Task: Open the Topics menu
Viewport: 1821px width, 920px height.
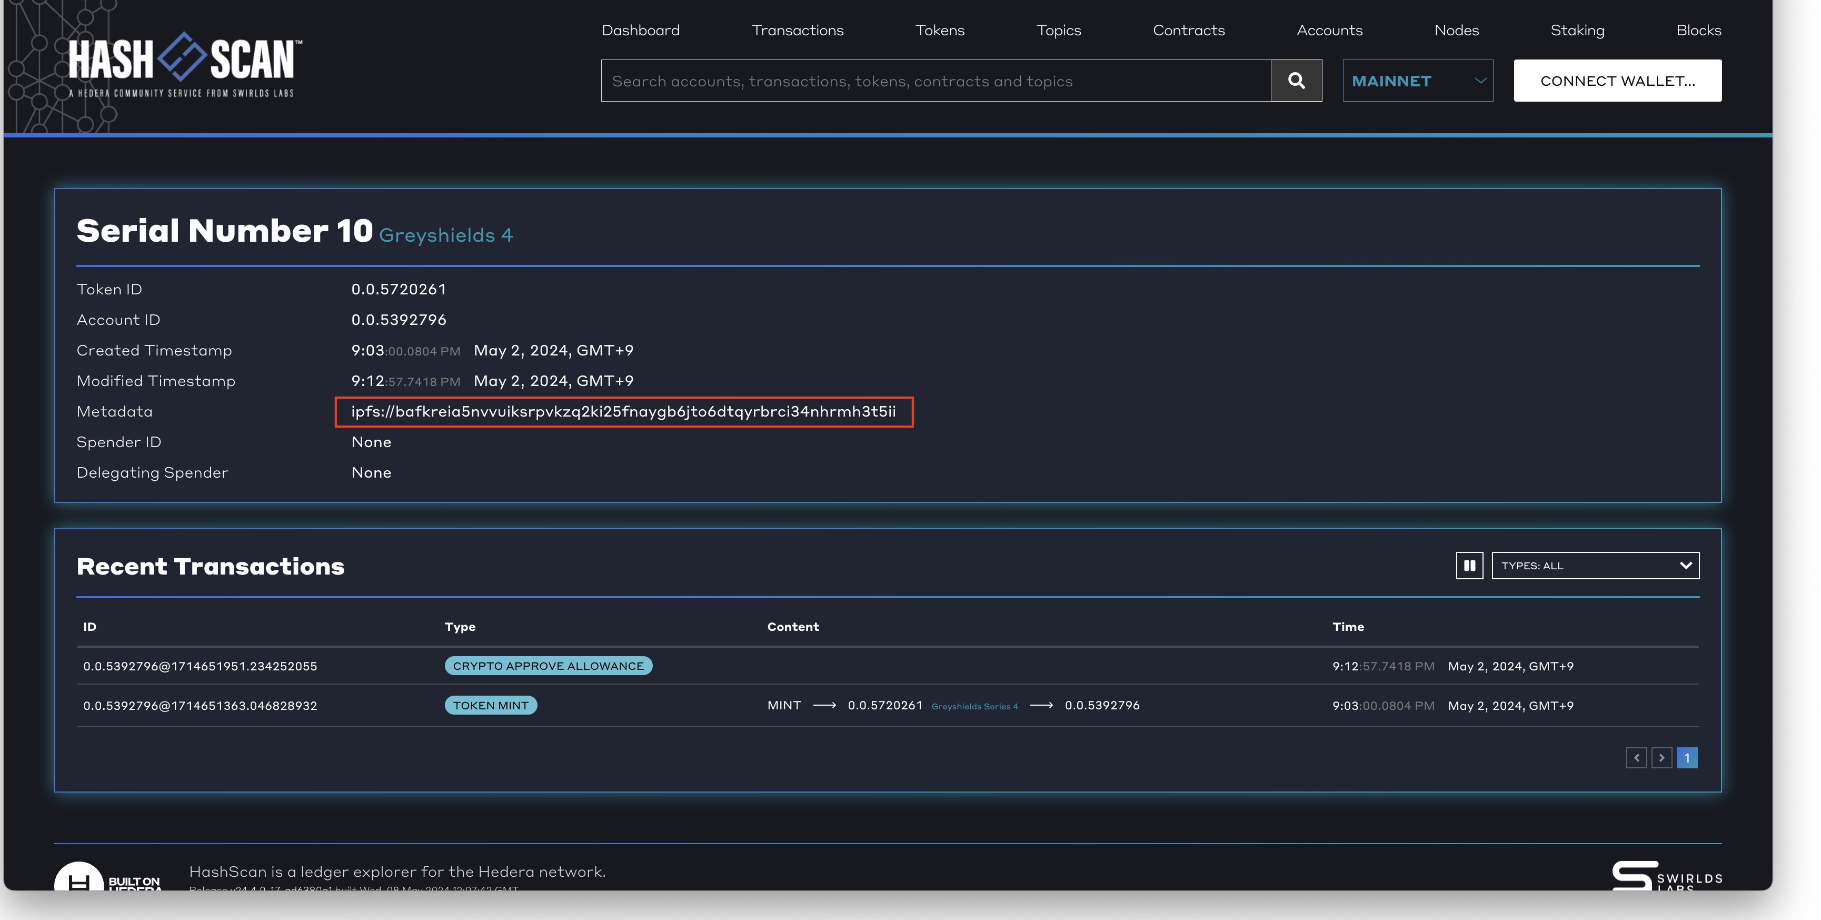Action: pyautogui.click(x=1058, y=29)
